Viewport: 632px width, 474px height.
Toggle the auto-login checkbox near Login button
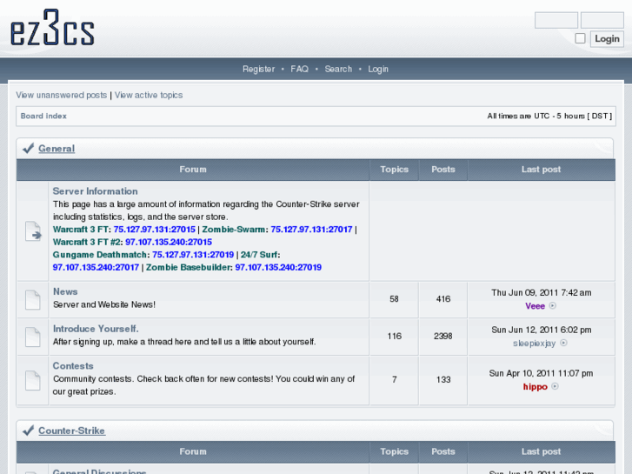tap(580, 38)
